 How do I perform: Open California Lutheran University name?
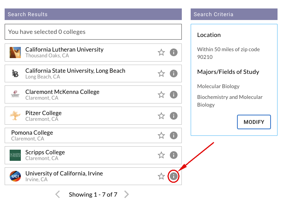64,50
